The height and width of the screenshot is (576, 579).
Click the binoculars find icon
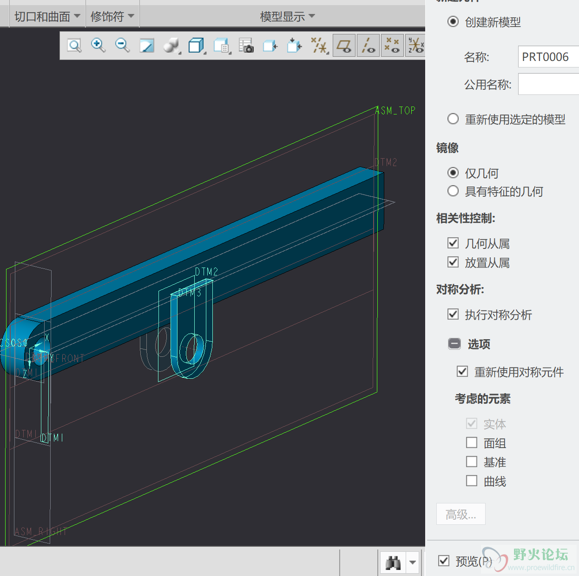click(x=393, y=563)
